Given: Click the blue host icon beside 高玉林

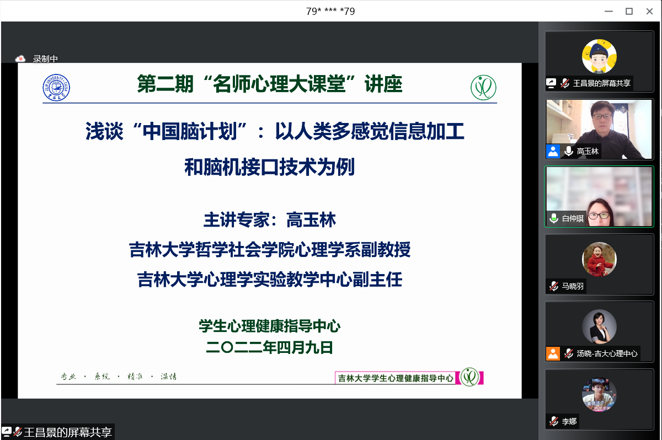Looking at the screenshot, I should point(553,151).
